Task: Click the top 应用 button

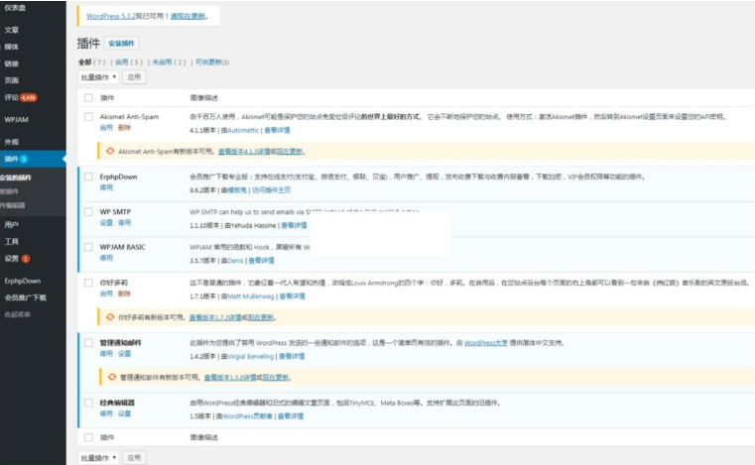Action: coord(134,77)
